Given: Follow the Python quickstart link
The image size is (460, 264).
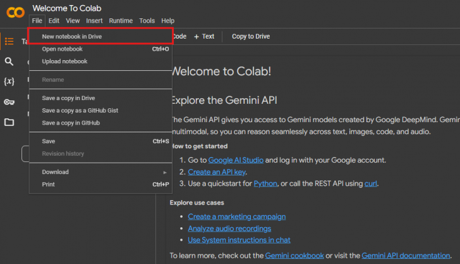Looking at the screenshot, I should (x=265, y=184).
